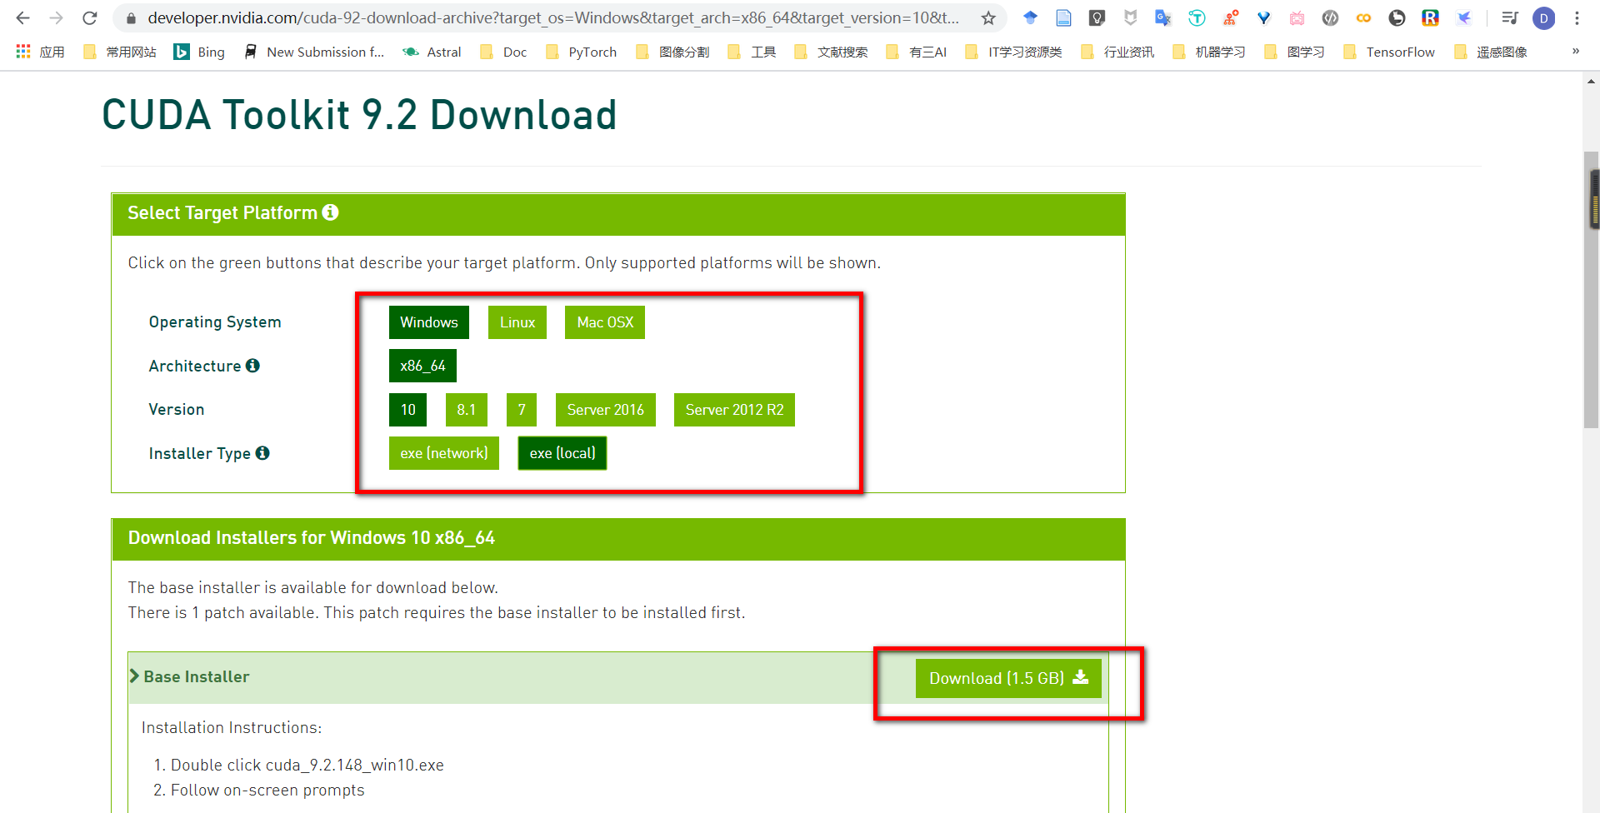This screenshot has height=813, width=1600.
Task: Open the blue document page extension
Action: pyautogui.click(x=1063, y=17)
